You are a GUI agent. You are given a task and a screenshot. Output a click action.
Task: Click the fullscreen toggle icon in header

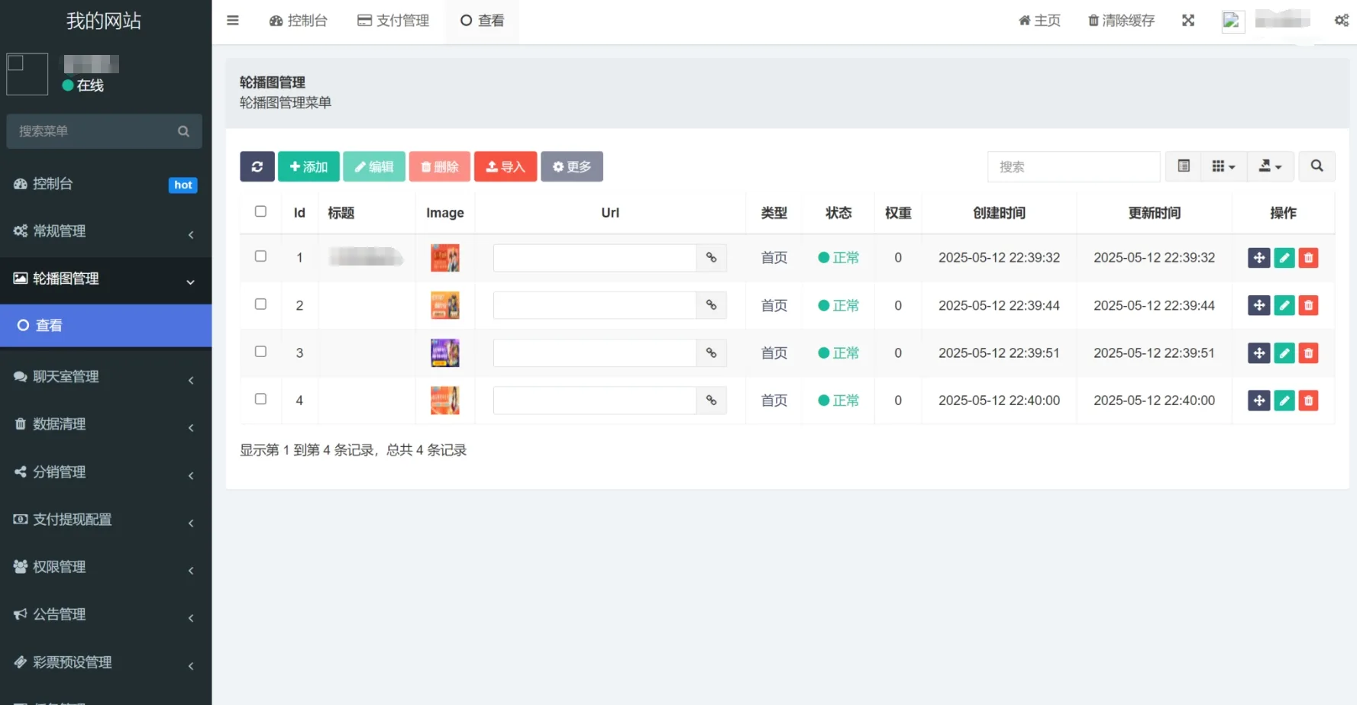(1188, 21)
